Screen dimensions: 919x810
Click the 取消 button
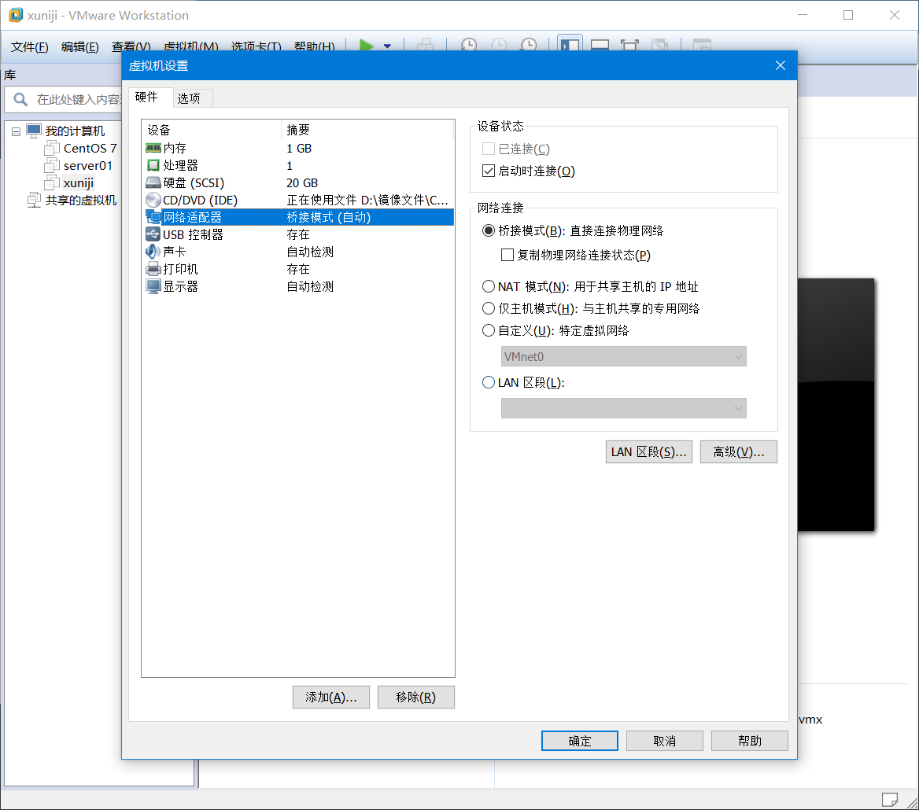pyautogui.click(x=665, y=741)
